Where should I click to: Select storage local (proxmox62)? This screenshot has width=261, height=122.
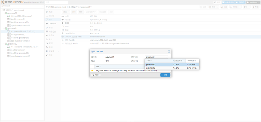(18, 50)
